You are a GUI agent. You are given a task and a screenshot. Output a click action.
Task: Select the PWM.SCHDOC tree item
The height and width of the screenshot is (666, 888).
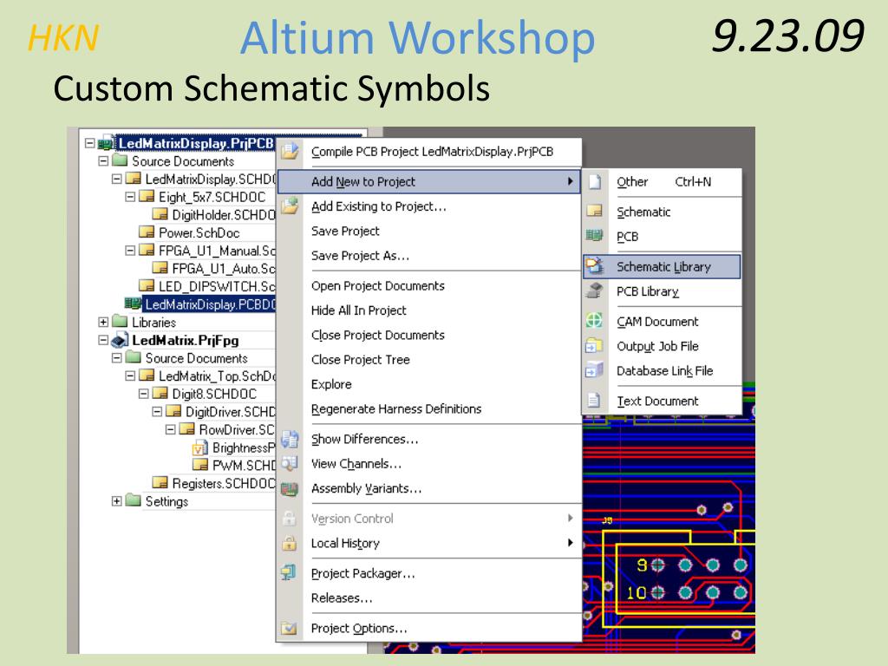(244, 466)
